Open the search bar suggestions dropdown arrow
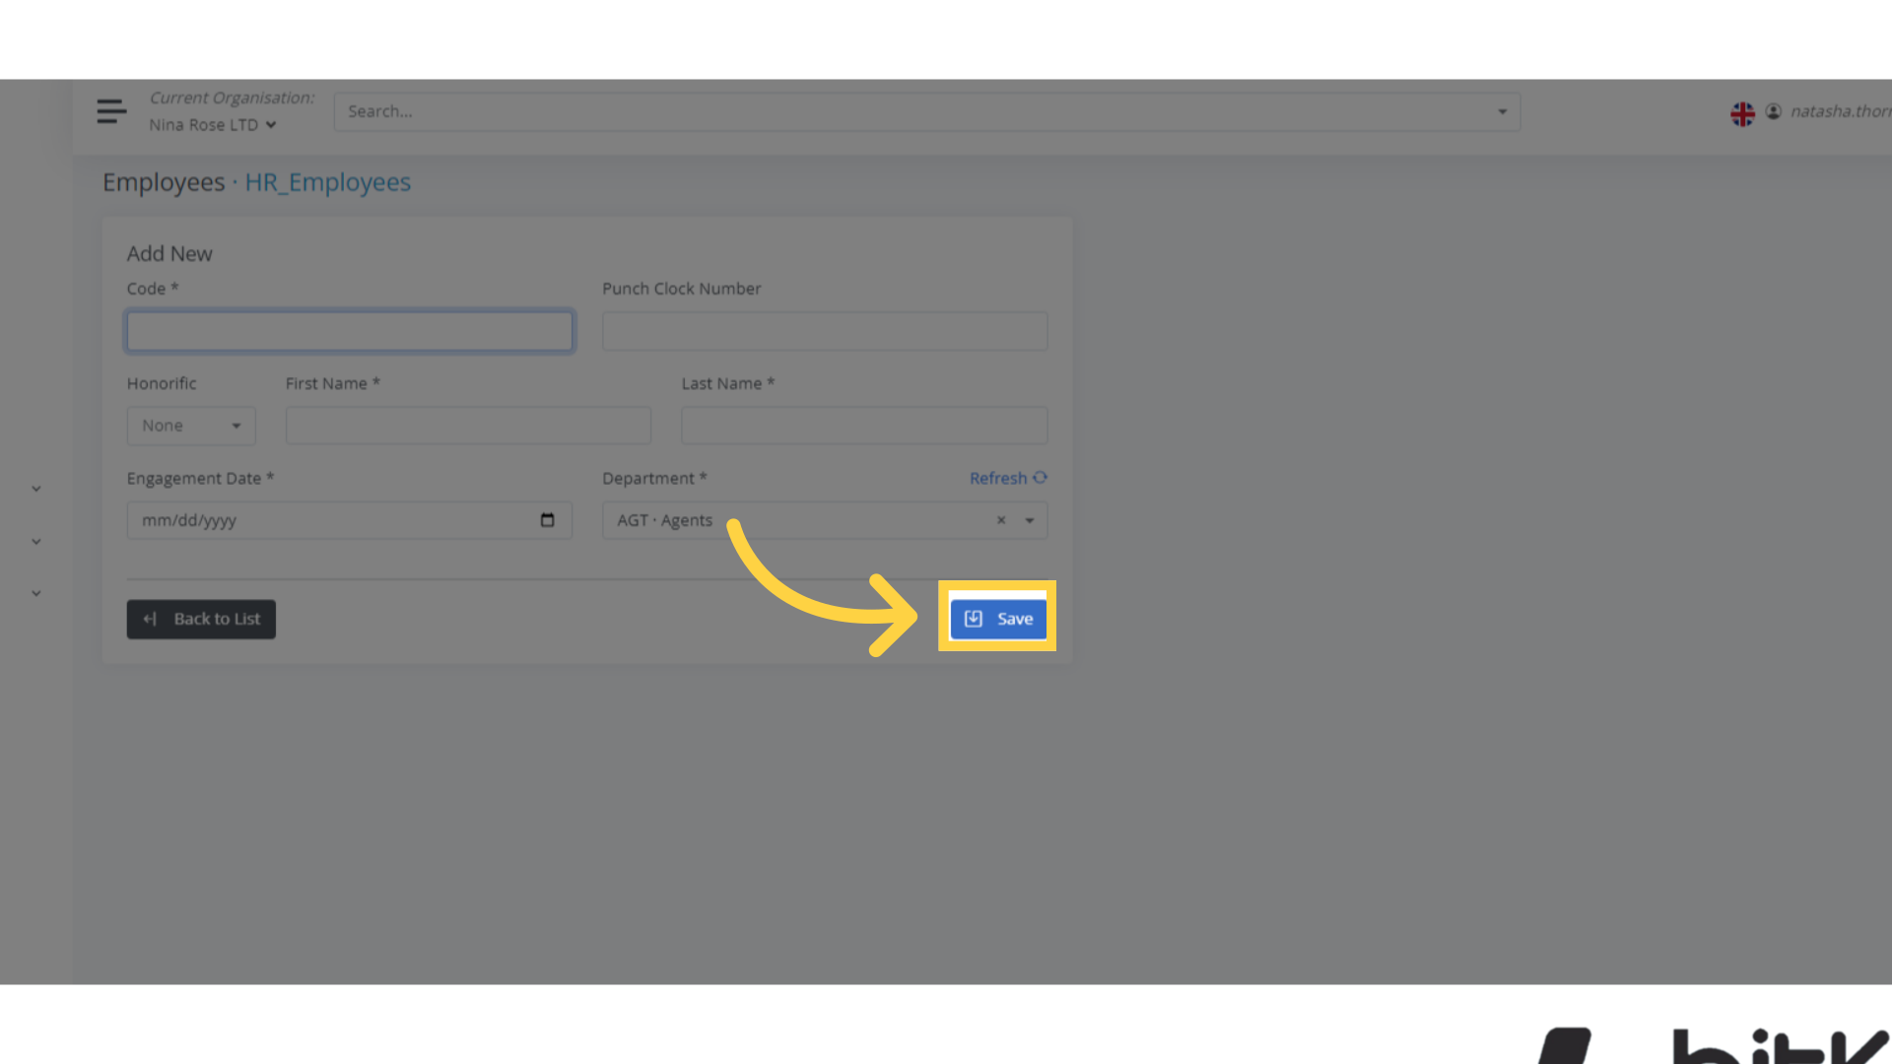This screenshot has height=1064, width=1892. pos(1502,111)
